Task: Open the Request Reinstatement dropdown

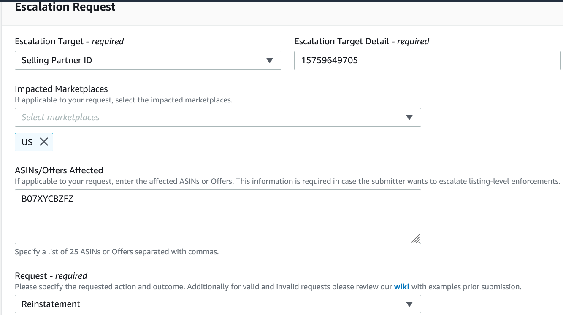Action: tap(218, 304)
